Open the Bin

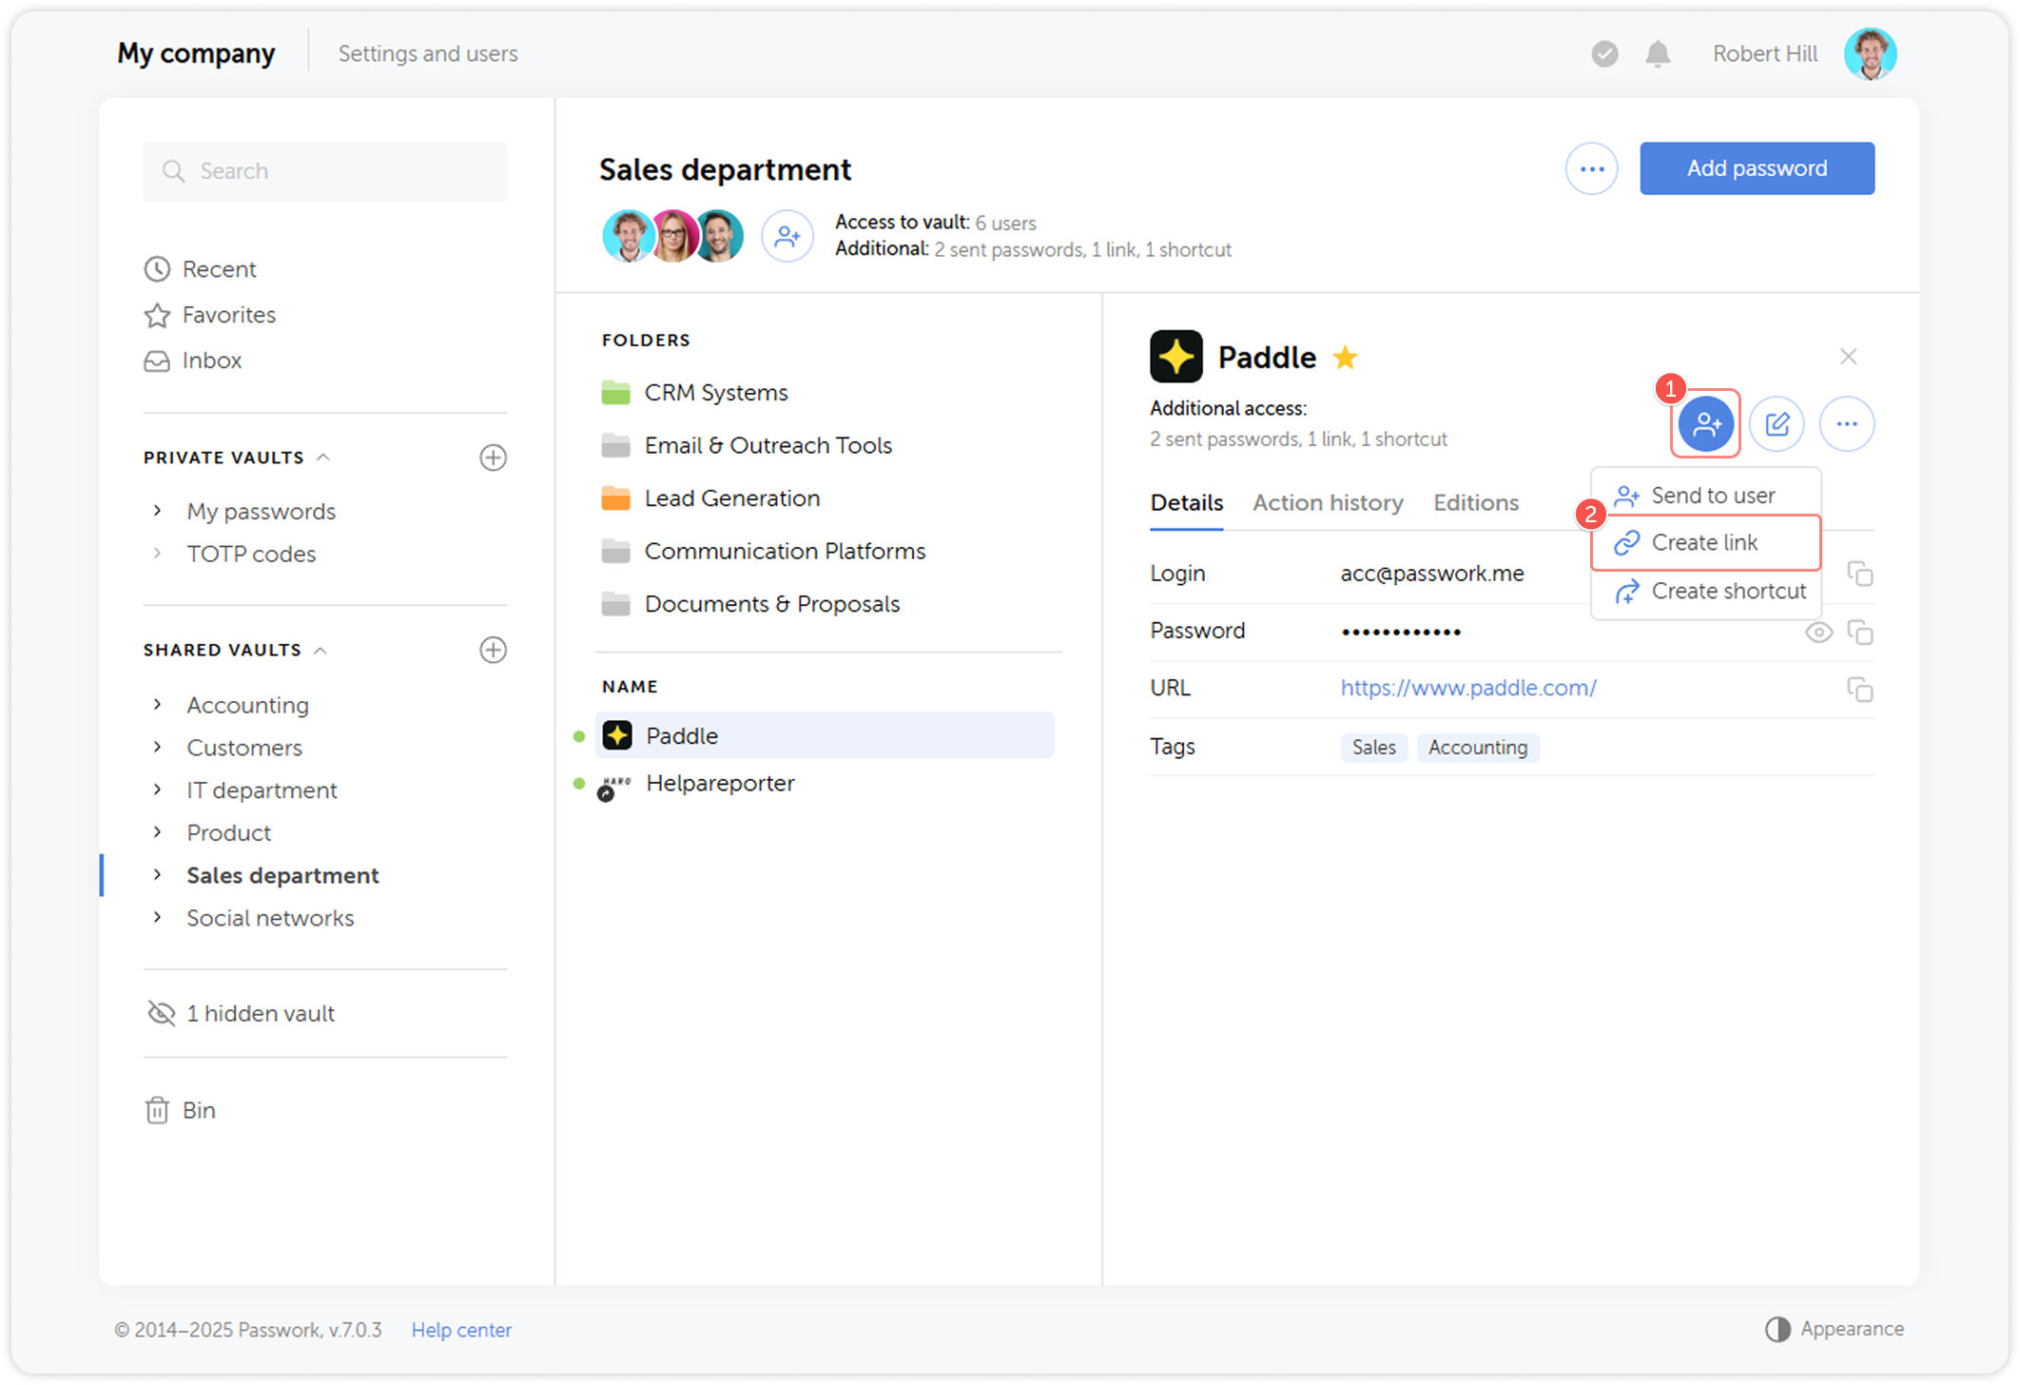tap(200, 1109)
